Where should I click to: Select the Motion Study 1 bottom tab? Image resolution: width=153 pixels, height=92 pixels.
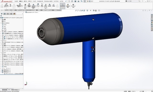click(15, 90)
